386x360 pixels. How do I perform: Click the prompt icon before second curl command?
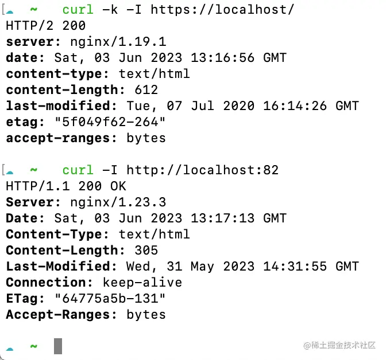[11, 171]
